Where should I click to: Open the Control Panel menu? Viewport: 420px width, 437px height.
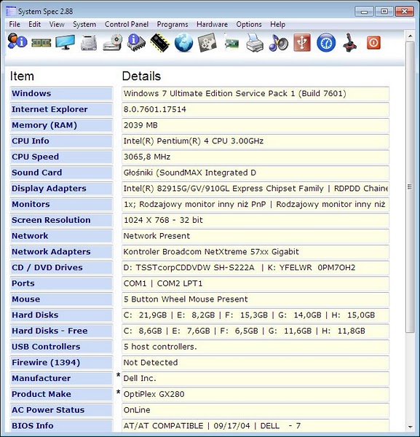pos(127,24)
